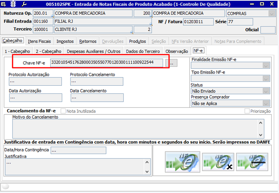This screenshot has height=193, width=279.
Task: Click the NF-e inutilização strikethrough icon
Action: click(252, 162)
